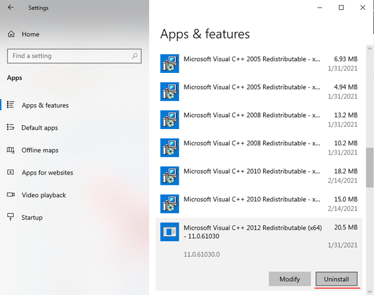Click the search magnifier in Find a setting
The height and width of the screenshot is (295, 374).
click(135, 56)
